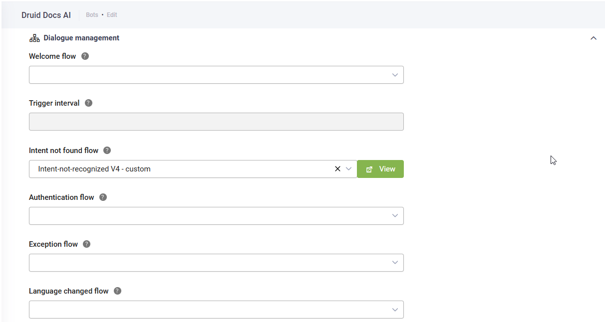Open the Exception flow dropdown
Screen dimensions: 605x322
pos(394,263)
